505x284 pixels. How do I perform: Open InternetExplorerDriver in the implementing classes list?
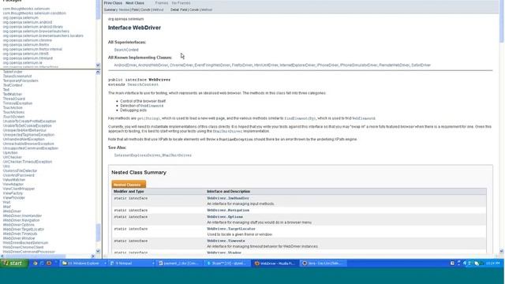pyautogui.click(x=297, y=65)
